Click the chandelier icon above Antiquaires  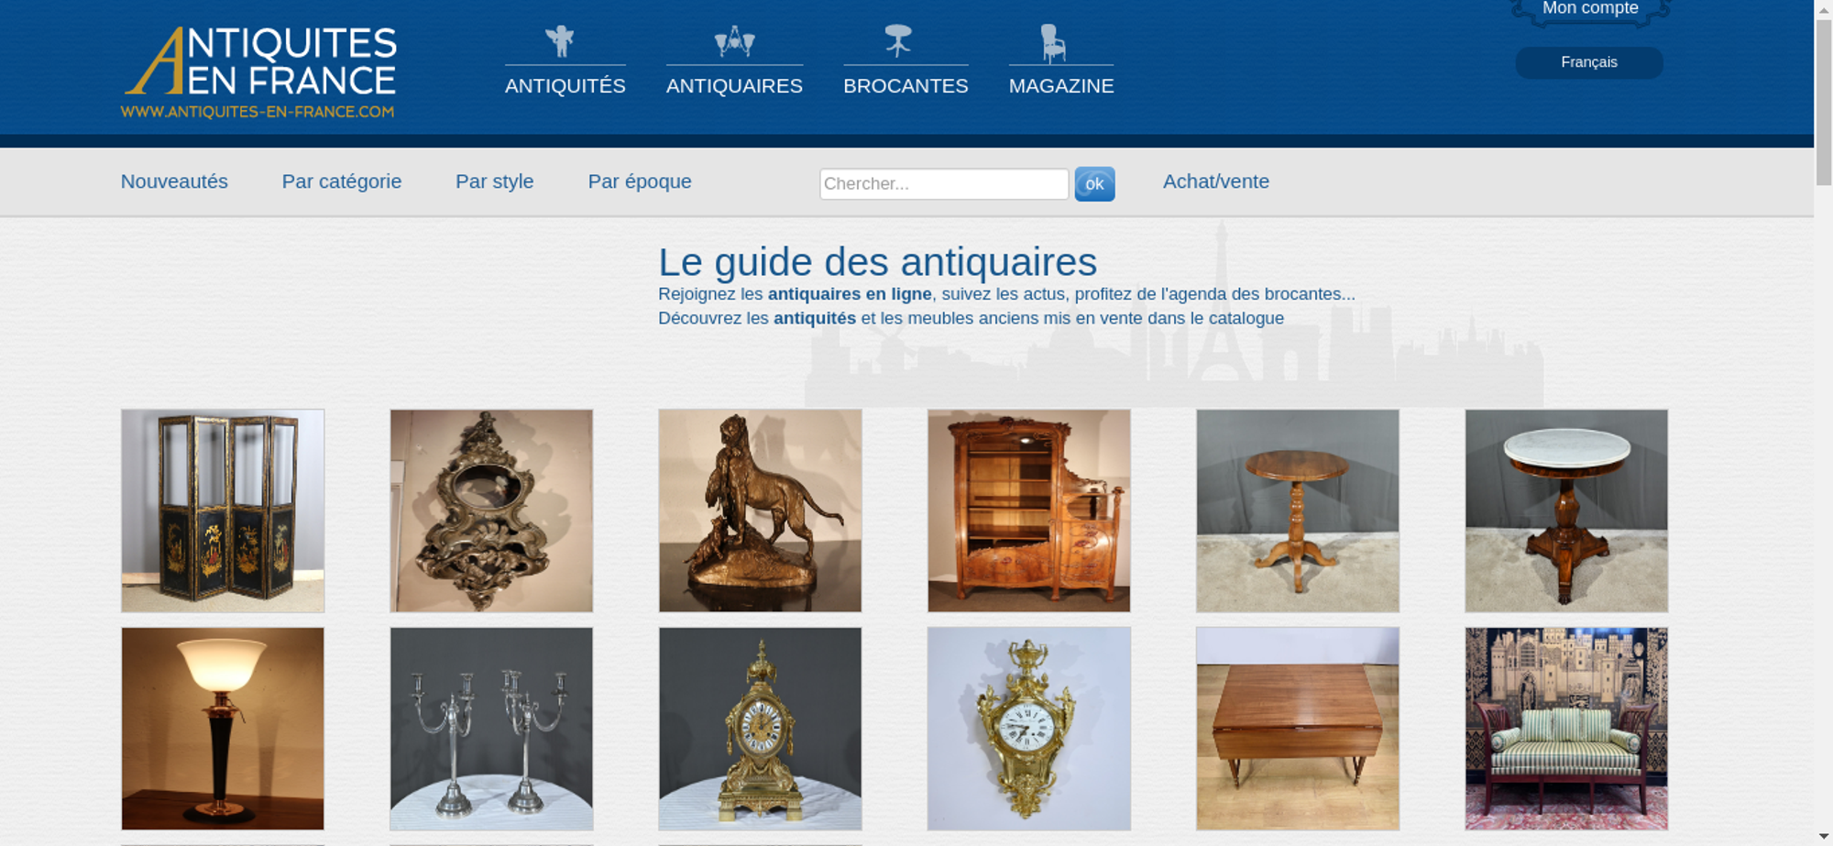click(734, 42)
